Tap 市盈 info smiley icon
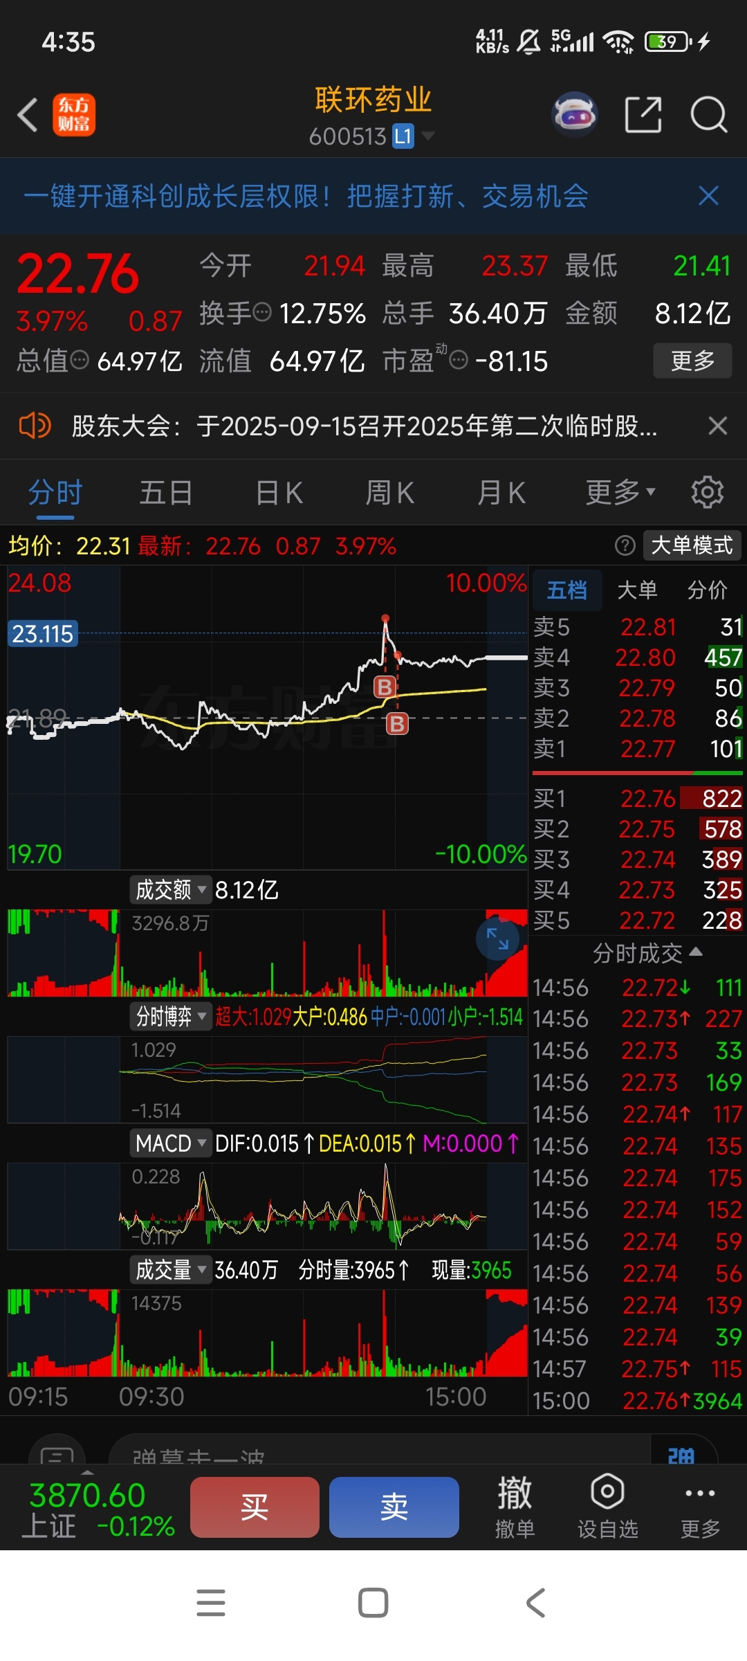Viewport: 747px width, 1661px height. 459,360
